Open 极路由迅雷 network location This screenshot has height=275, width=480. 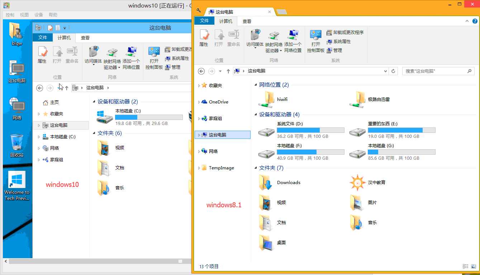click(370, 100)
